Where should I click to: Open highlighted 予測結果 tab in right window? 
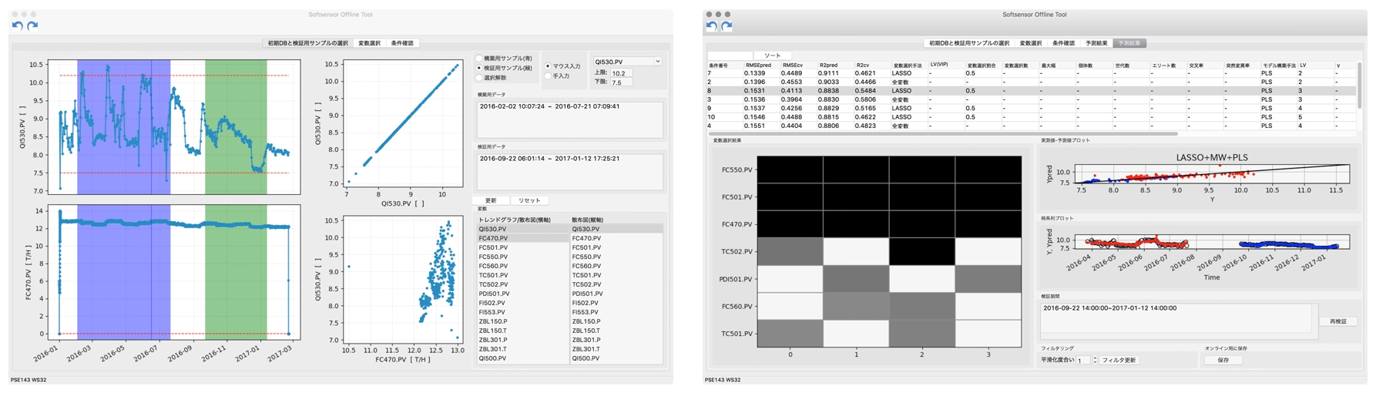(x=1129, y=43)
